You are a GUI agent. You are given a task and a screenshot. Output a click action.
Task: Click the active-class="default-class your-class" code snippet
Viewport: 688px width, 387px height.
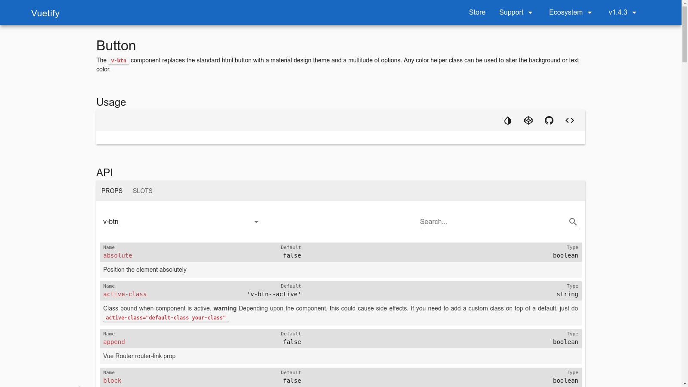coord(166,318)
